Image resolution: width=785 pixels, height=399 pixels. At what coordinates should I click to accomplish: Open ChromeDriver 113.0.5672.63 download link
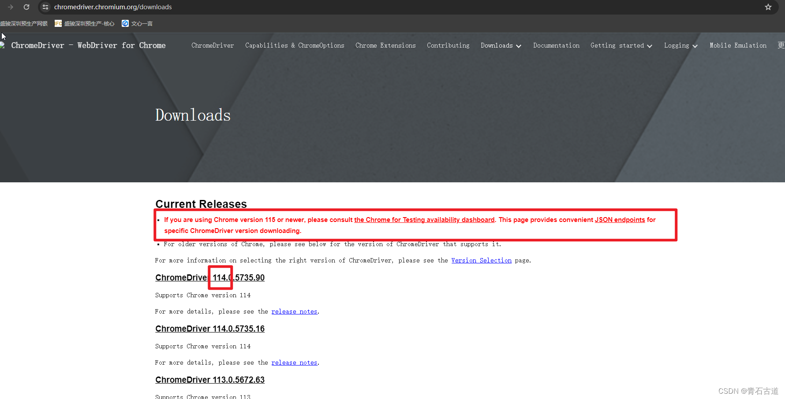[x=210, y=380]
